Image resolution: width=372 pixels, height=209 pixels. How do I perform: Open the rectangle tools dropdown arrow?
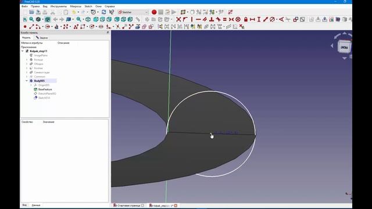(x=87, y=27)
